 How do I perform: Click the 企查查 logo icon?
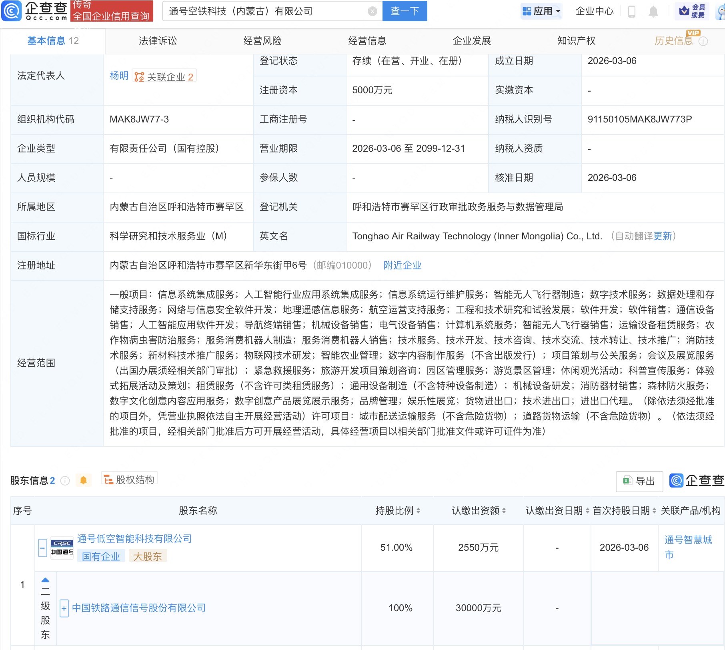[x=12, y=11]
